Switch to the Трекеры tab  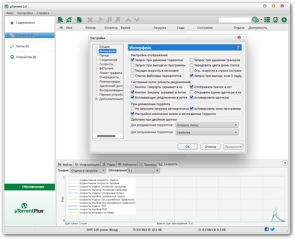coord(148,164)
